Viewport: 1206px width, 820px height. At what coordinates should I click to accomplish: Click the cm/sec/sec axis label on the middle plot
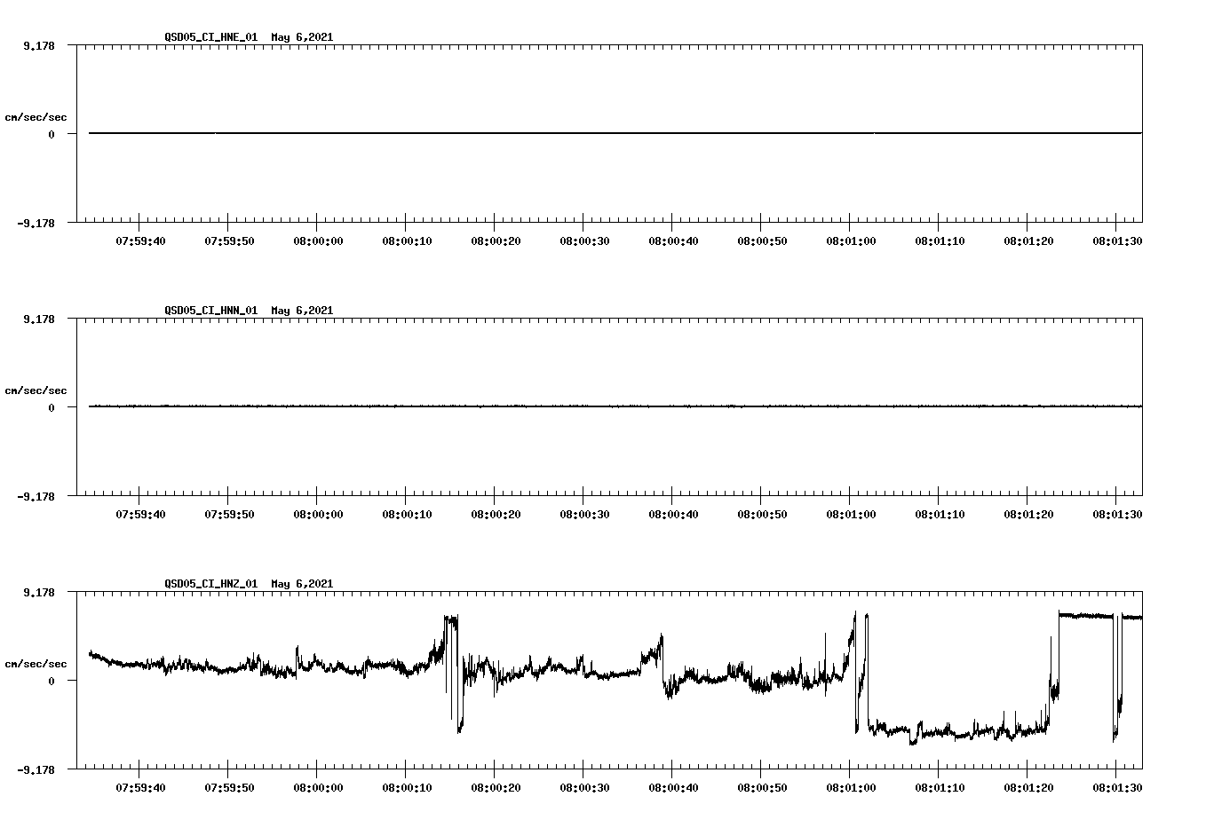36,390
